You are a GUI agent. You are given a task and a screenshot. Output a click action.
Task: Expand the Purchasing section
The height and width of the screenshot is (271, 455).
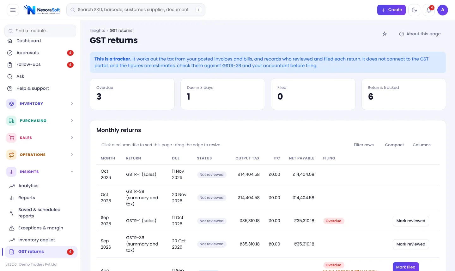(40, 121)
